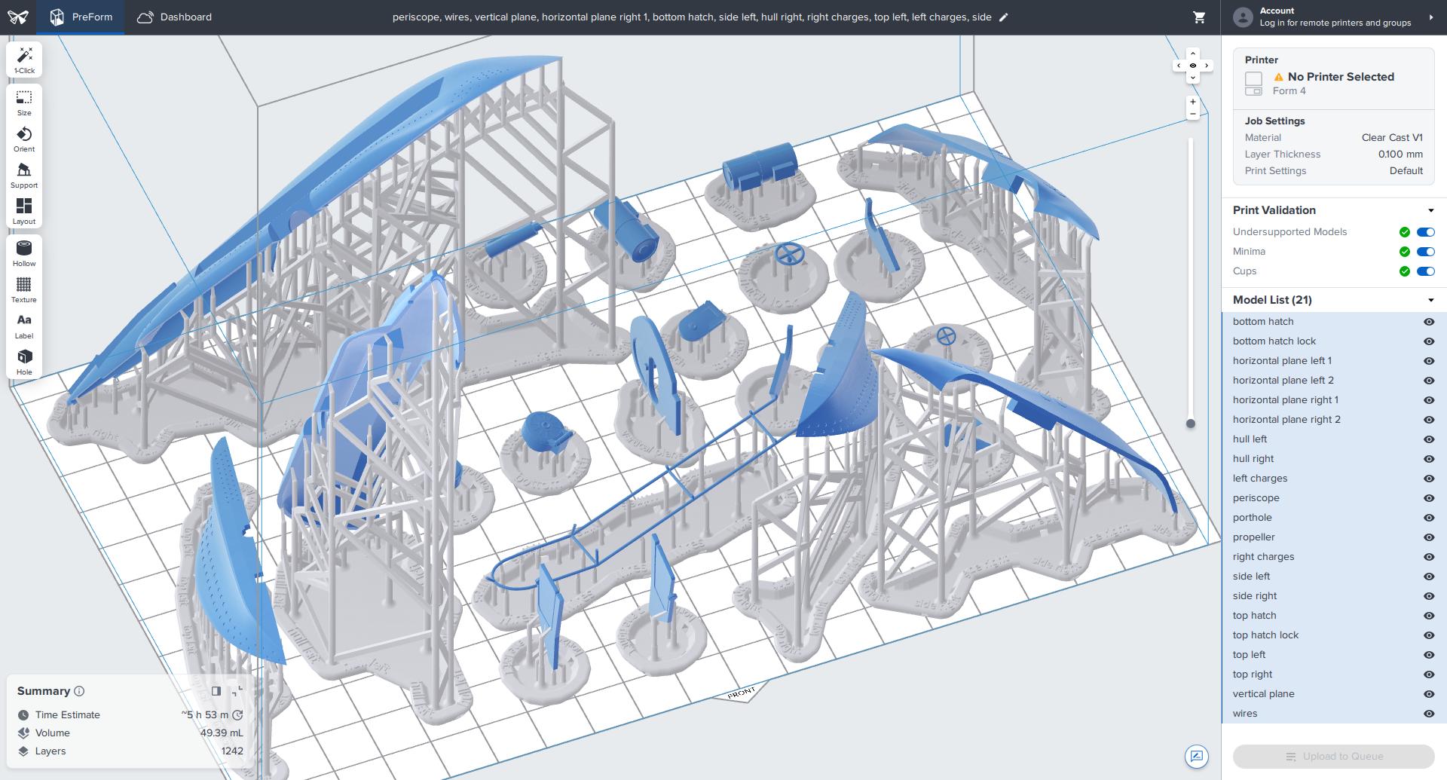Toggle Minima validation switch
Viewport: 1447px width, 780px height.
1425,252
